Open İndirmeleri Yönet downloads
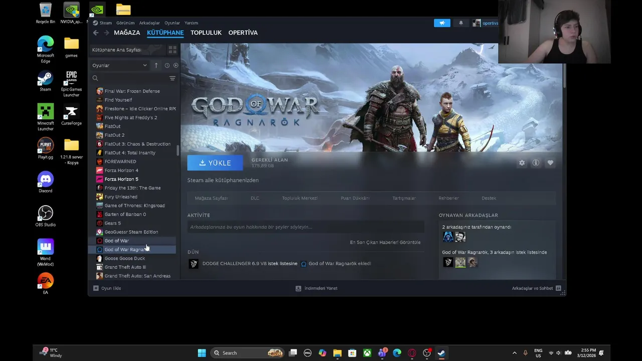The height and width of the screenshot is (361, 642). click(316, 288)
